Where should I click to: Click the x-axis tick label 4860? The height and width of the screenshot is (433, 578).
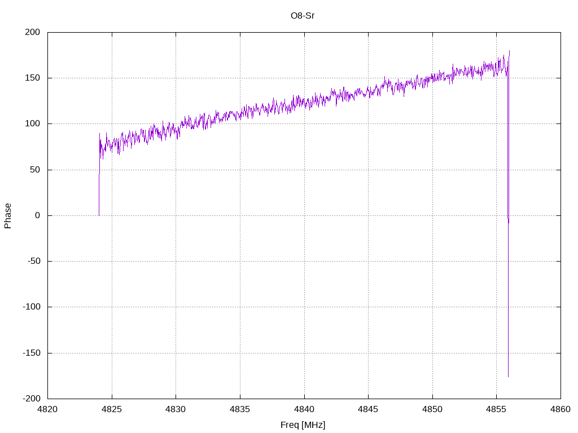pyautogui.click(x=561, y=409)
